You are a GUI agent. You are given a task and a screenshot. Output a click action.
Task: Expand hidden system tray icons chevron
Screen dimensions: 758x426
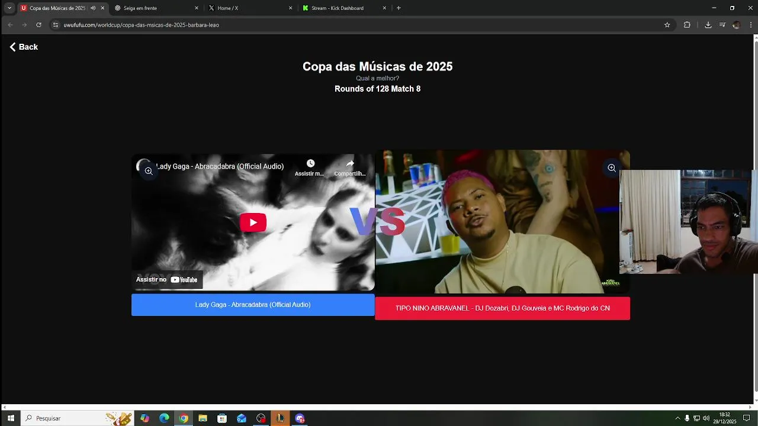pos(677,418)
